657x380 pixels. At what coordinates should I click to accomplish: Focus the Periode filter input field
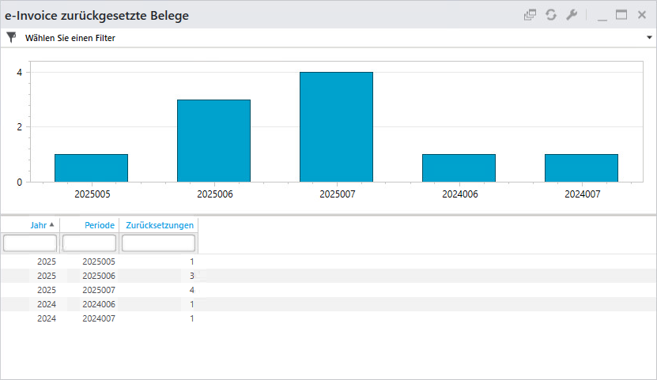[x=89, y=243]
